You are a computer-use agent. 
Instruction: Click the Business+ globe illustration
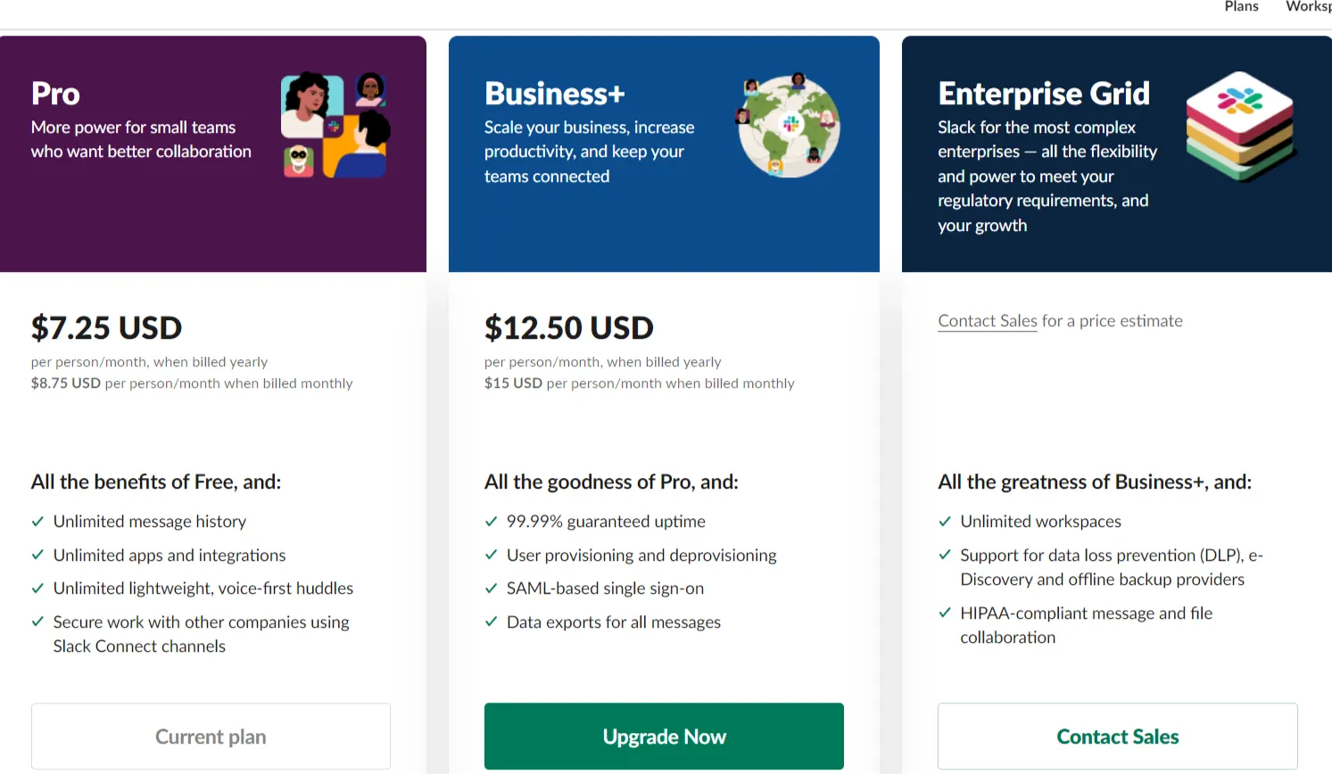pyautogui.click(x=788, y=127)
